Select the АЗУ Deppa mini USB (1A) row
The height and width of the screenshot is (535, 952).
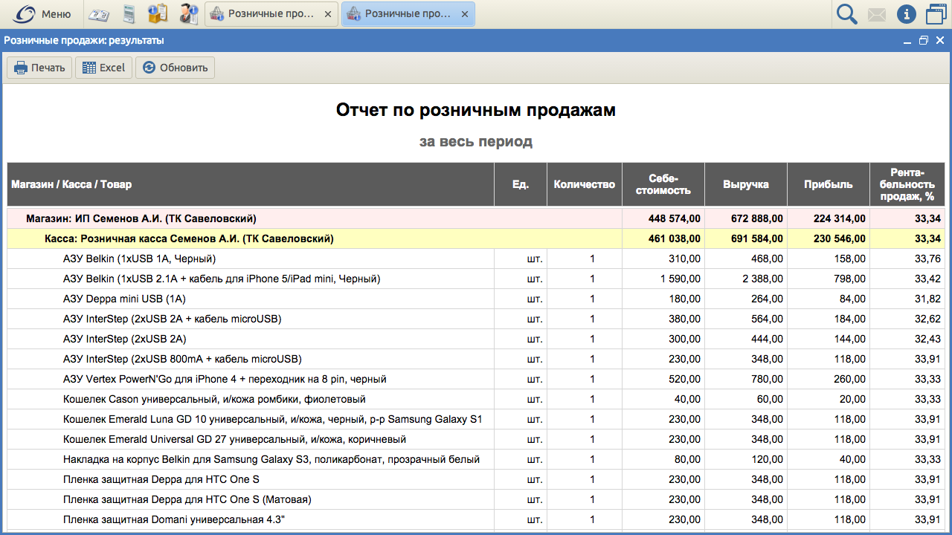pyautogui.click(x=124, y=299)
